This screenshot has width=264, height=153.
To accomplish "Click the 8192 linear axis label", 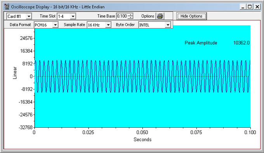I will click(x=27, y=64).
